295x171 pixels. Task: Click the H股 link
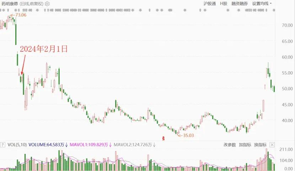click(x=224, y=4)
